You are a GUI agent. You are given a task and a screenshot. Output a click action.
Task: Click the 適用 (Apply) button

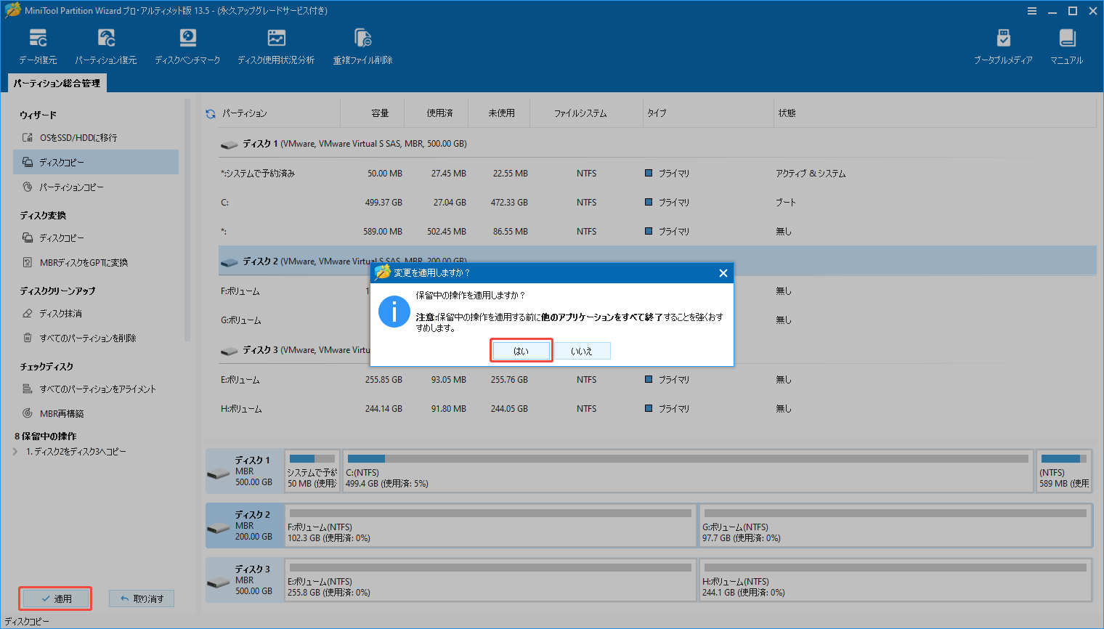(54, 598)
